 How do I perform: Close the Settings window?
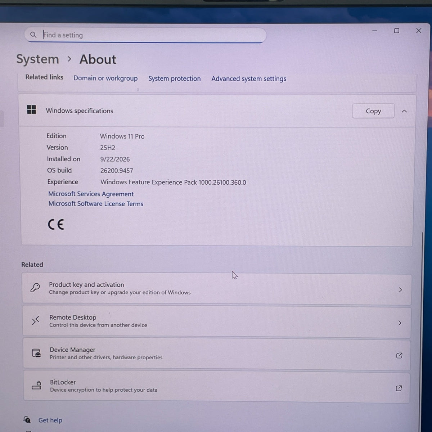pyautogui.click(x=419, y=31)
